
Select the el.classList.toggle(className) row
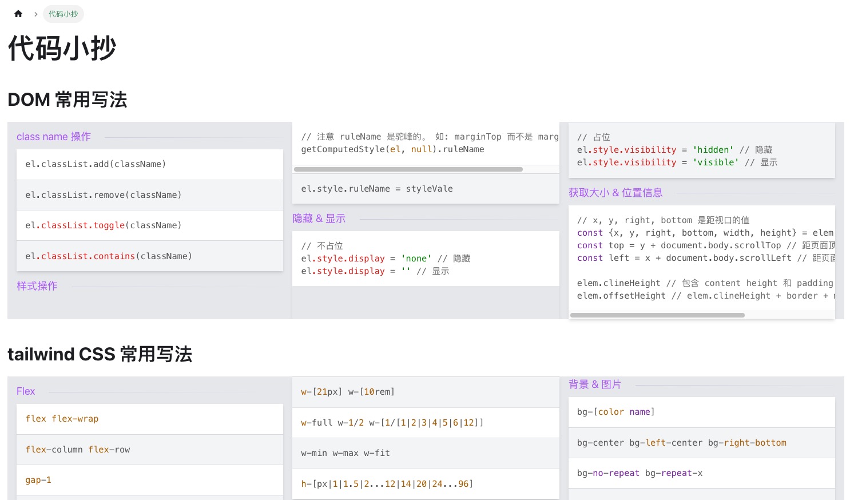tap(150, 225)
